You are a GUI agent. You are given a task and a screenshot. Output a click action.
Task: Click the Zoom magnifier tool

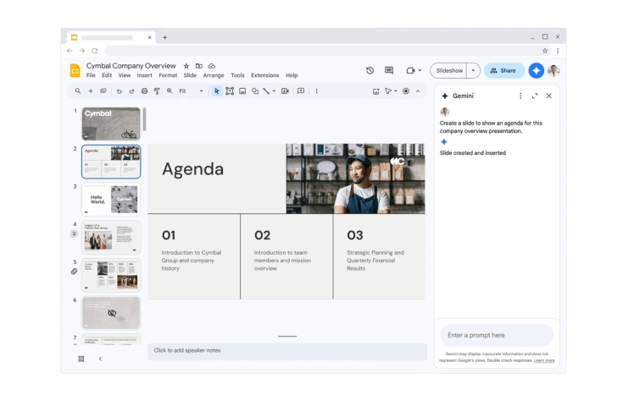coord(170,91)
